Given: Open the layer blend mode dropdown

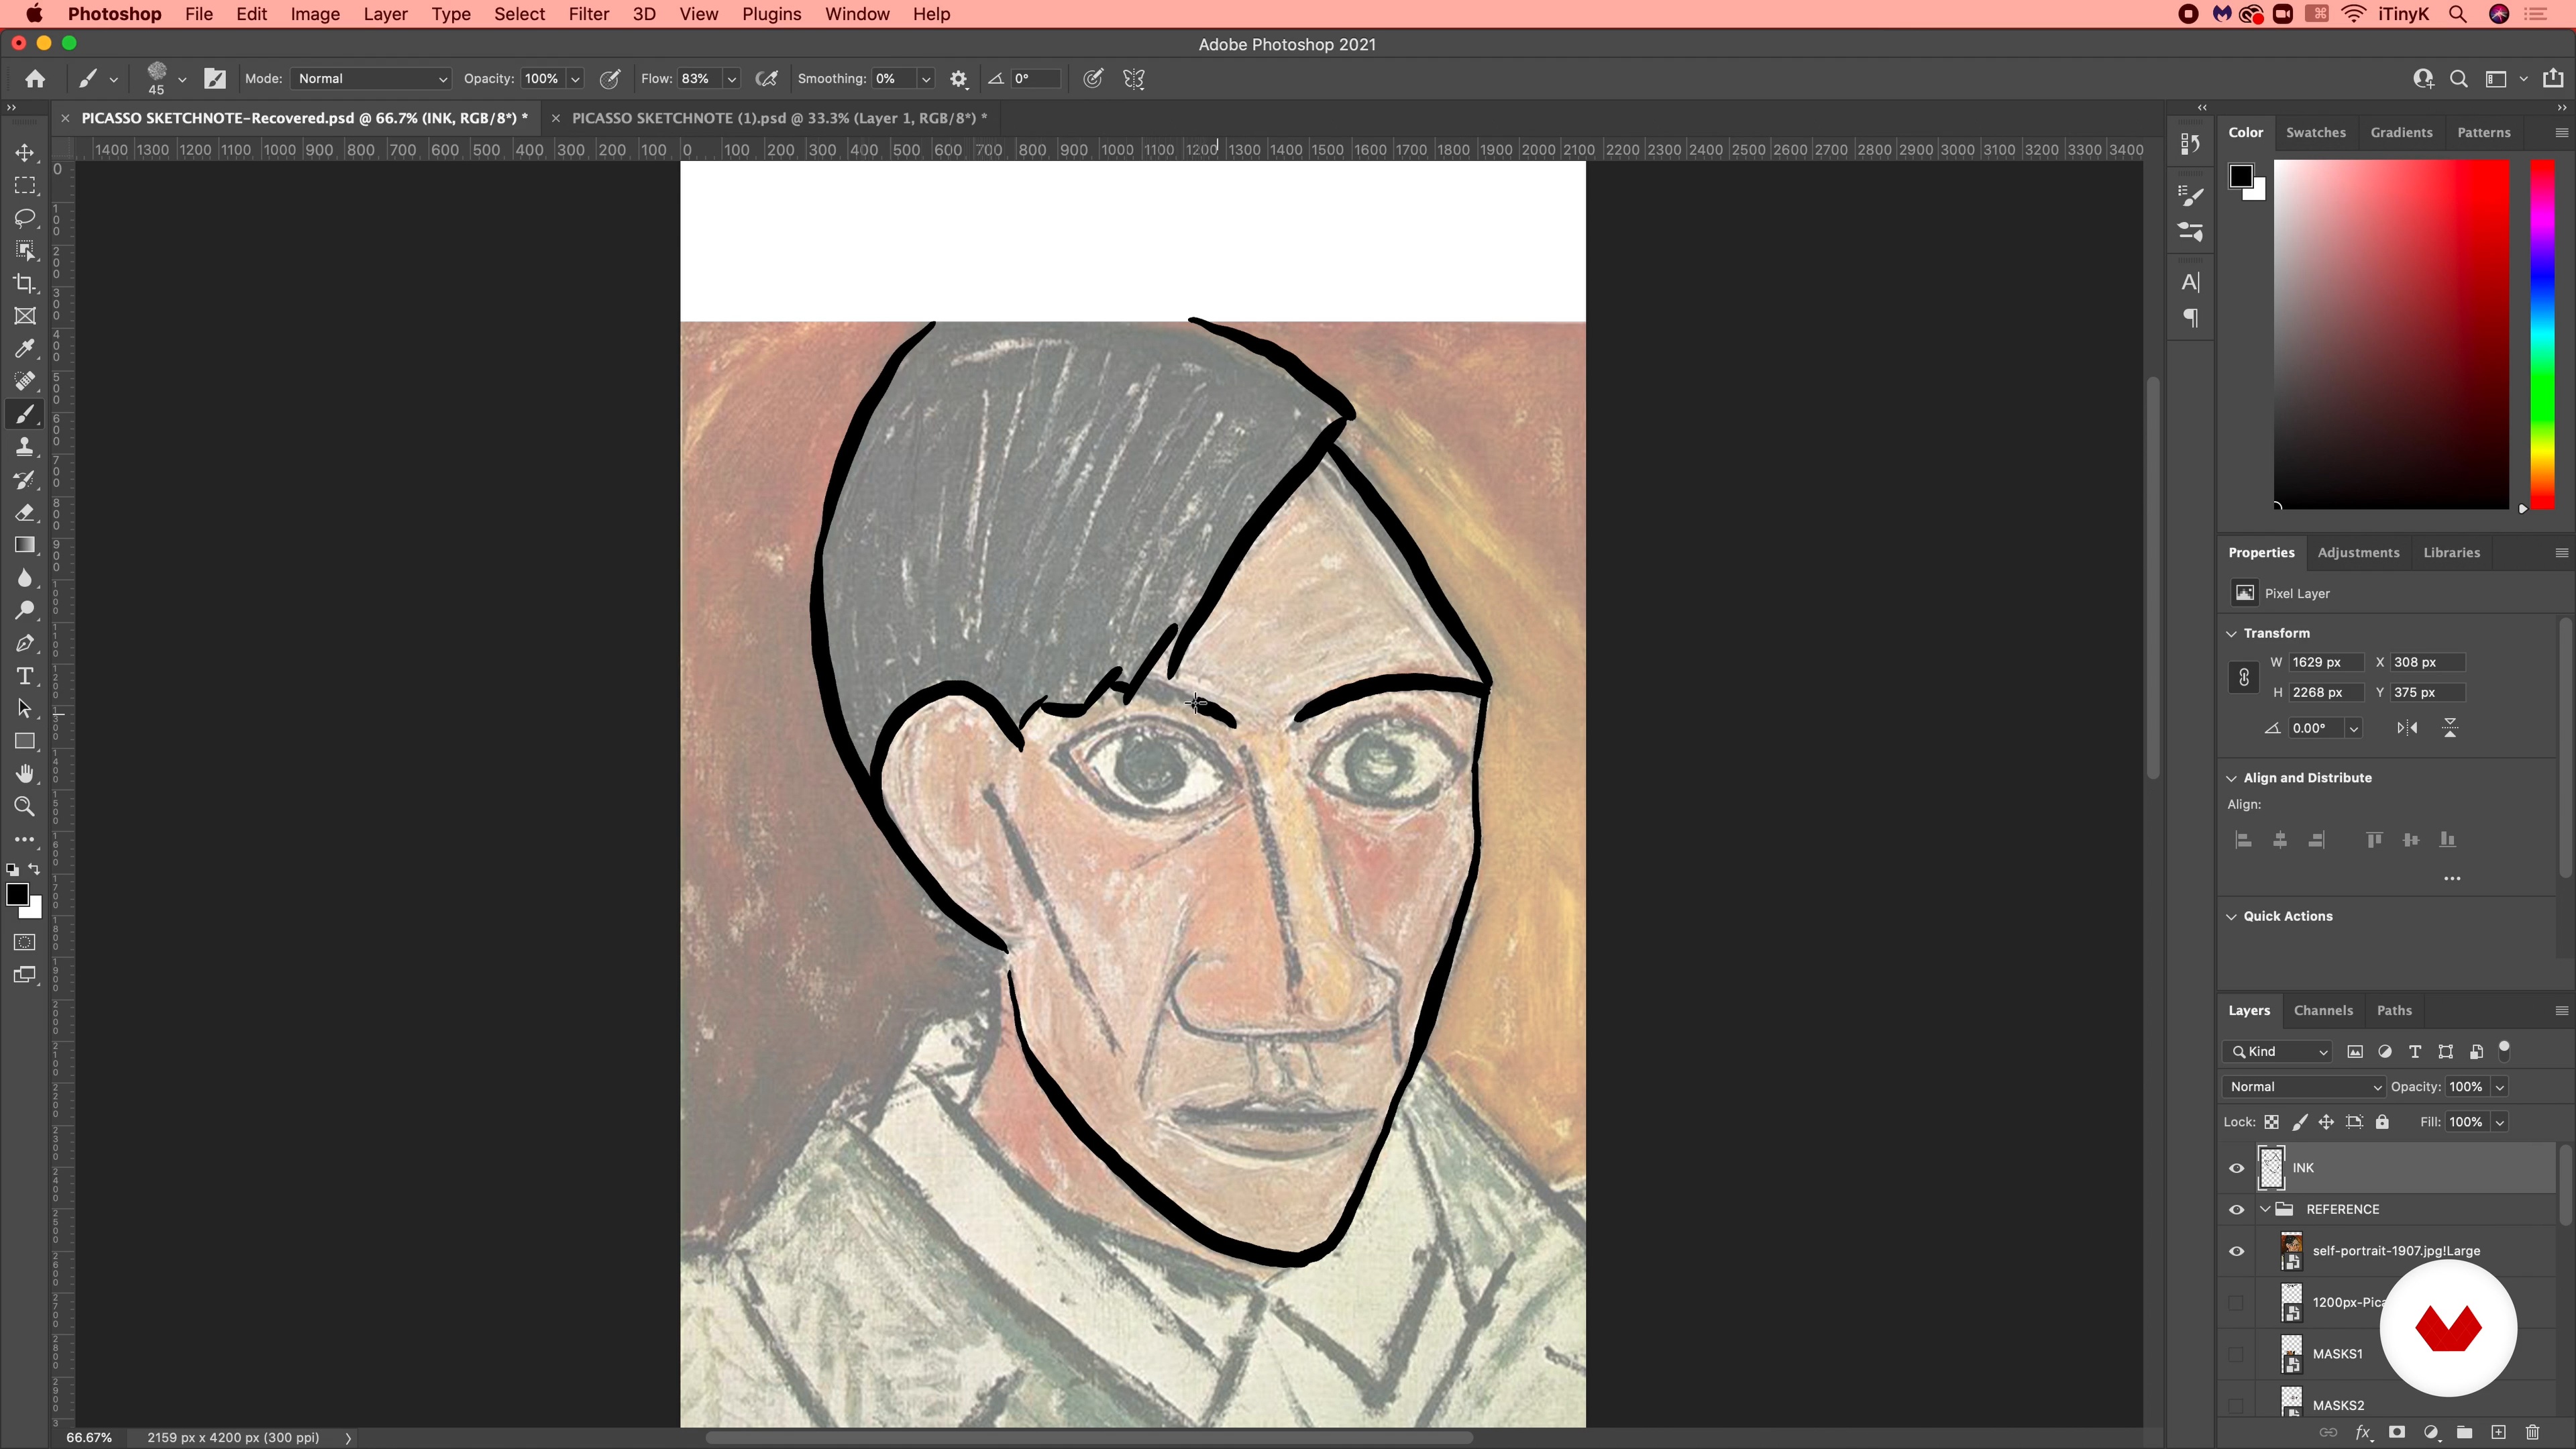Looking at the screenshot, I should [2303, 1087].
